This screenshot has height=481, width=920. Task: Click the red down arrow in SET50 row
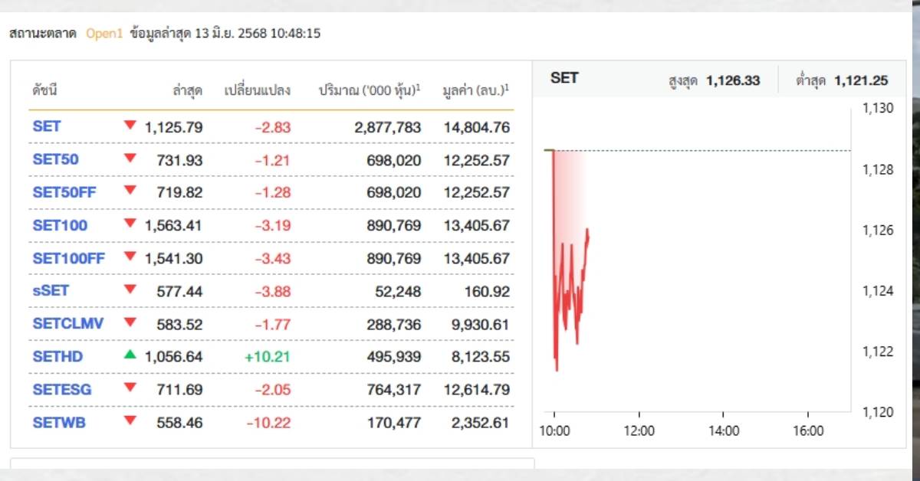coord(130,159)
